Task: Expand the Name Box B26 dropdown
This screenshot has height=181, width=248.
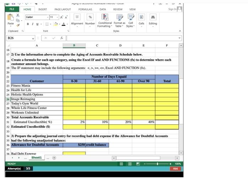Action: point(33,38)
